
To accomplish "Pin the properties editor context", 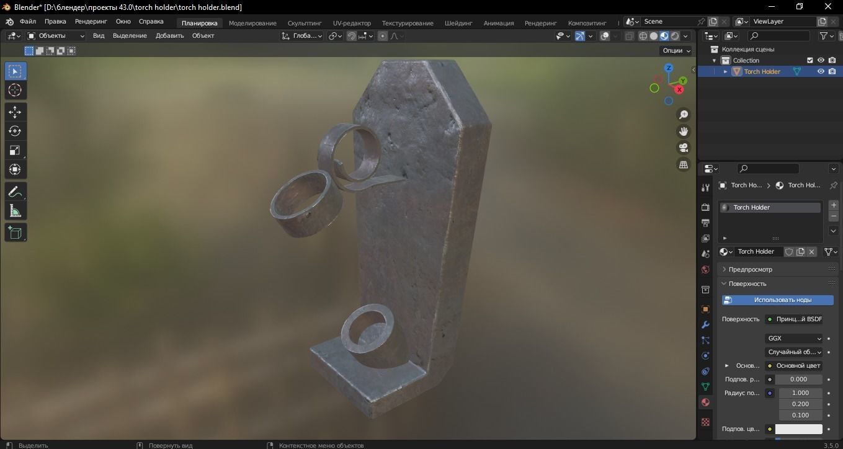I will (x=833, y=185).
